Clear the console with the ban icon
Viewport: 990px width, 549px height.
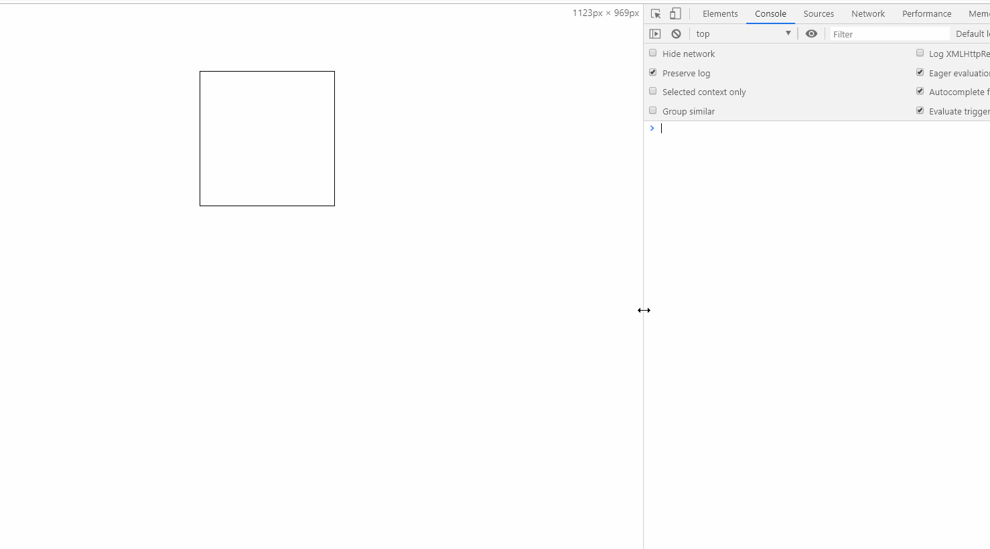click(676, 33)
